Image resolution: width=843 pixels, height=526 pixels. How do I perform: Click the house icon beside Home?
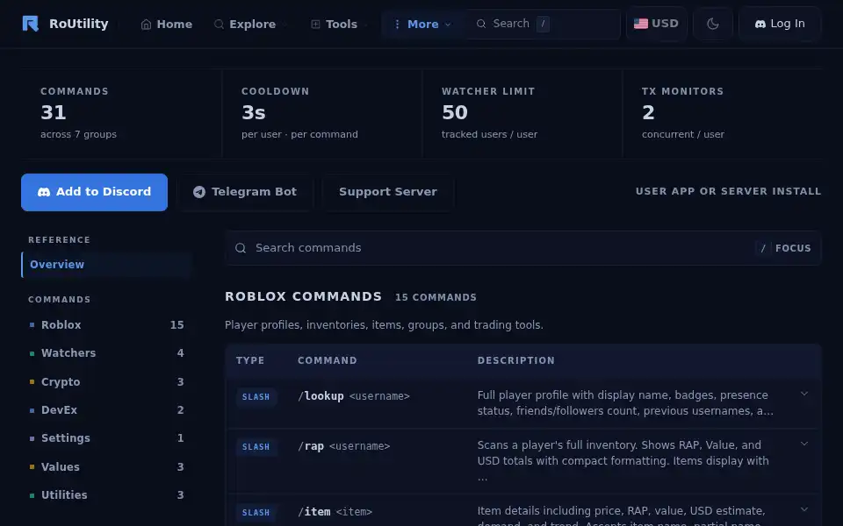(146, 25)
